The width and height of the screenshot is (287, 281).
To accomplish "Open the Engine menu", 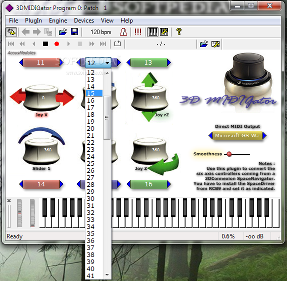I will coord(58,21).
